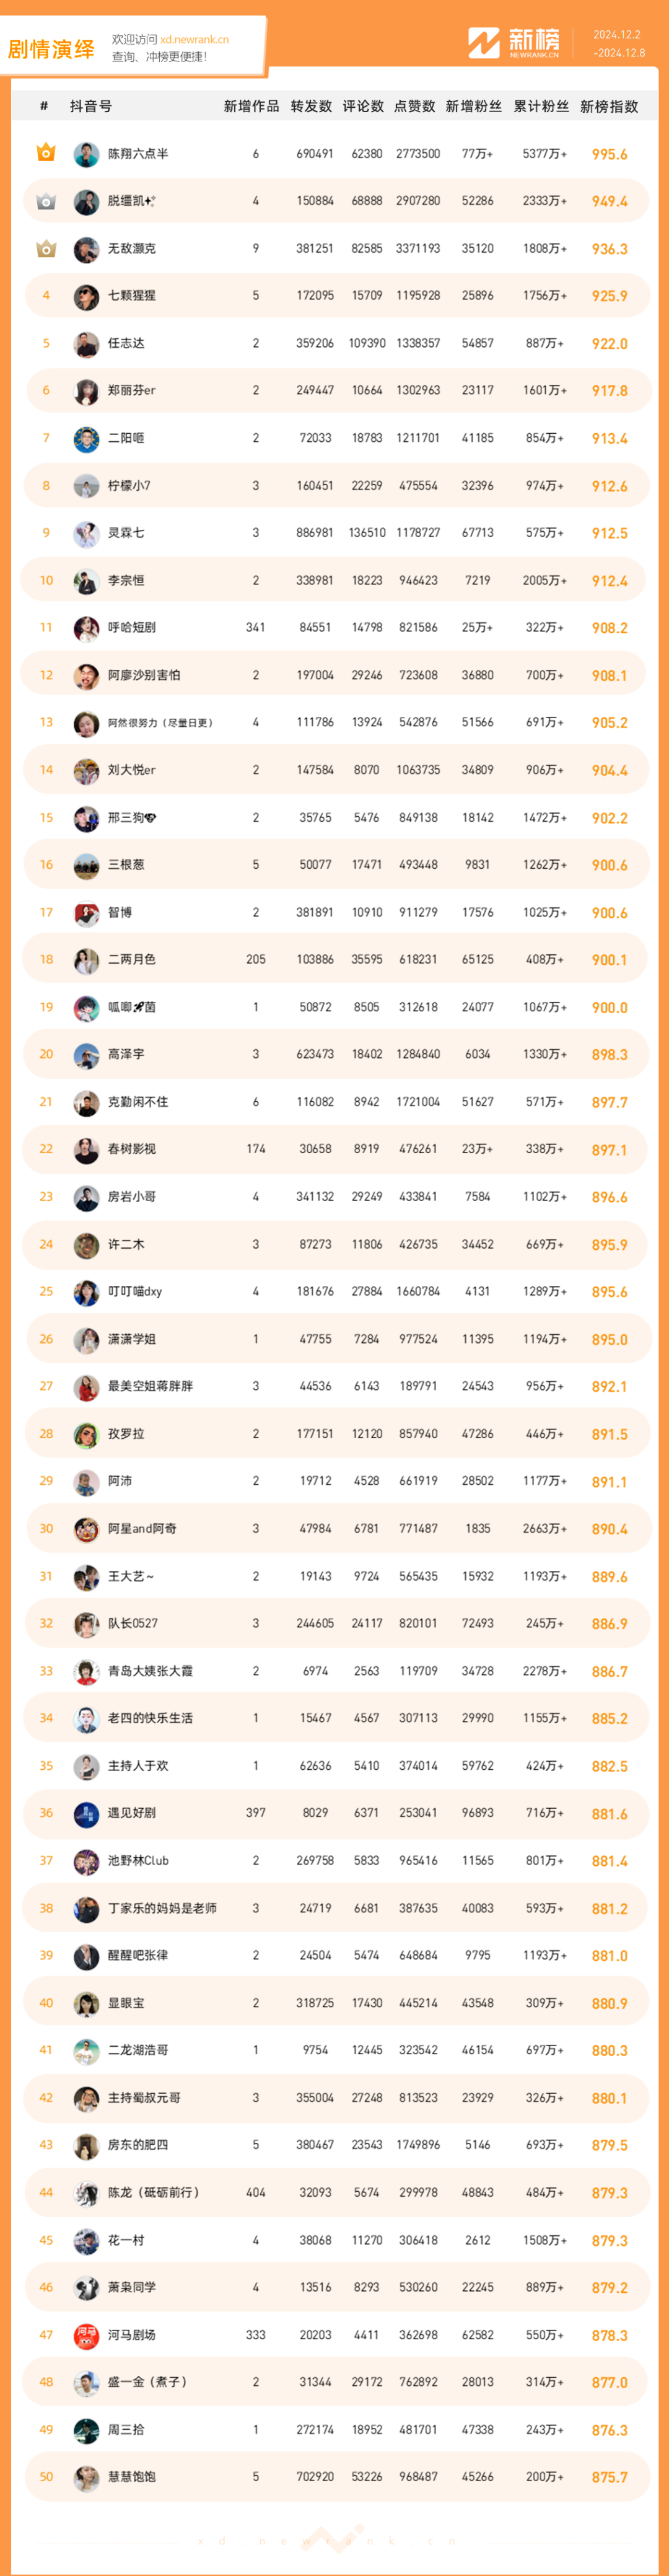Open 陈翔六点半 avatar thumbnail
The height and width of the screenshot is (2576, 669).
coord(86,154)
